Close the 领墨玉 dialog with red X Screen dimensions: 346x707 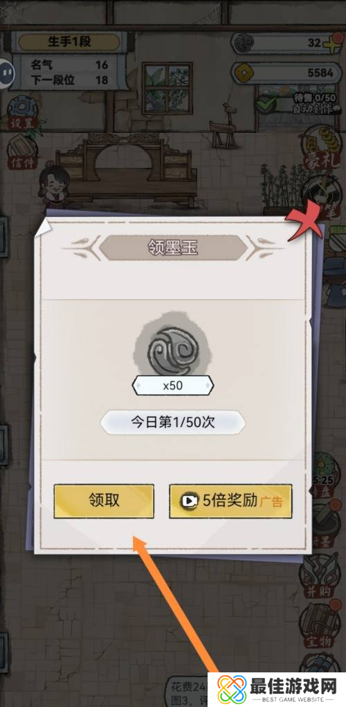(305, 223)
